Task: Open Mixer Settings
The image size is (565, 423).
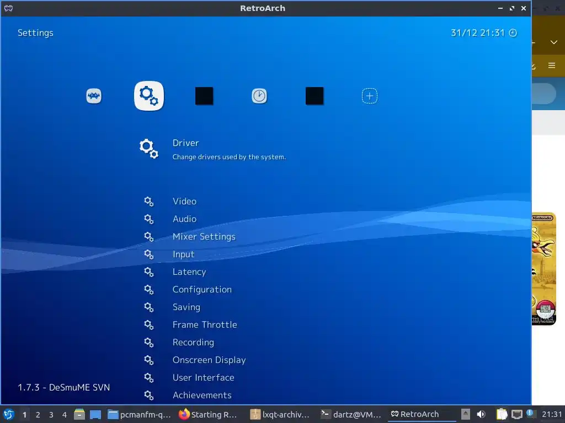Action: (x=204, y=237)
